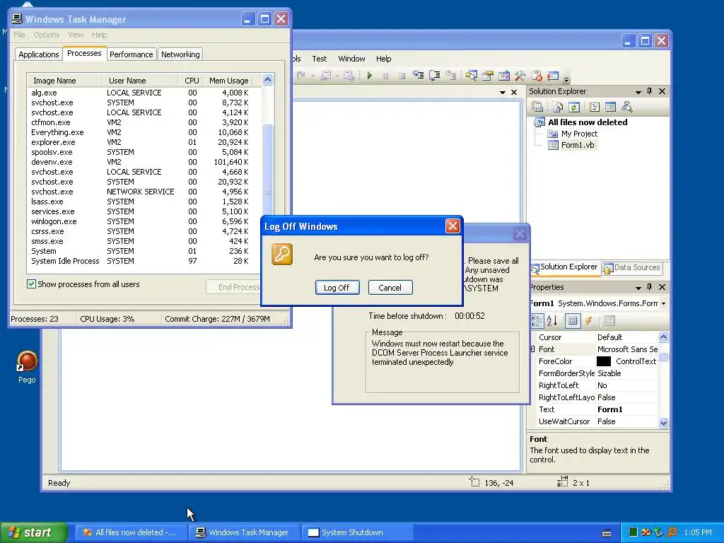The height and width of the screenshot is (543, 724).
Task: Open Properties Window icon in main toolbar
Action: (x=488, y=76)
